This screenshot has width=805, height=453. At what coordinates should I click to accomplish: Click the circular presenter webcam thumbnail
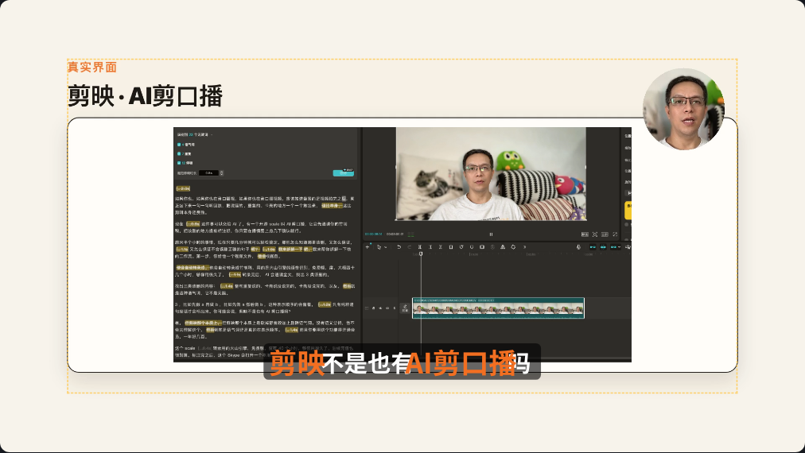[683, 109]
